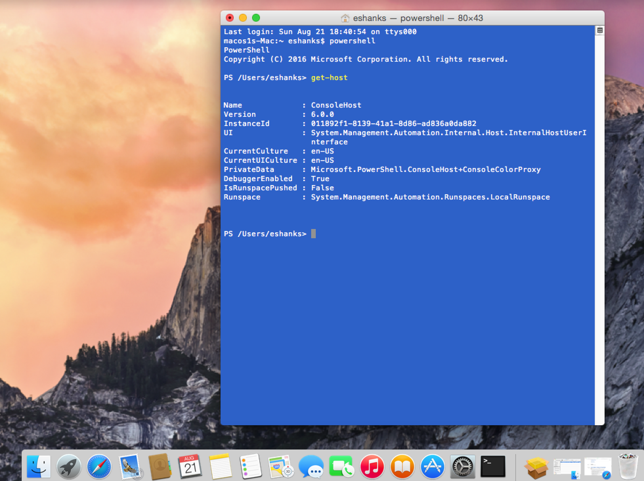Open iBooks from the dock
The width and height of the screenshot is (644, 481).
point(402,467)
